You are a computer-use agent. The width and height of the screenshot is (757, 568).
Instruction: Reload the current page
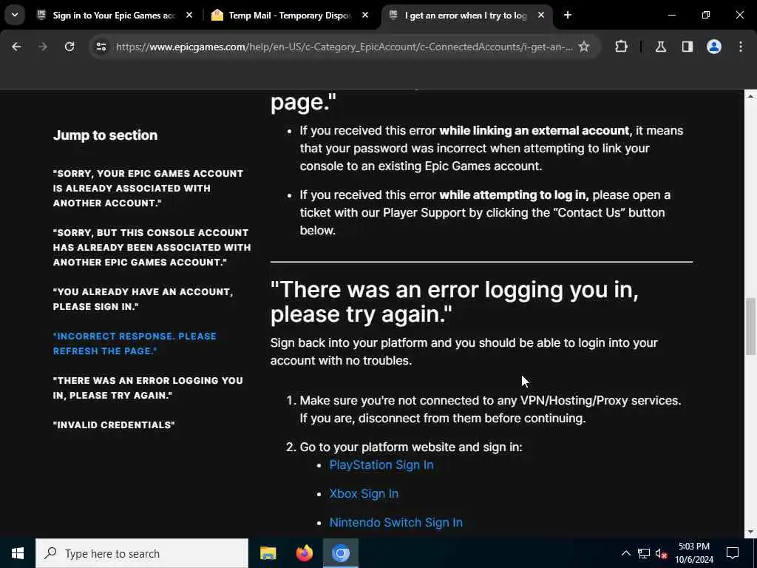pyautogui.click(x=69, y=47)
